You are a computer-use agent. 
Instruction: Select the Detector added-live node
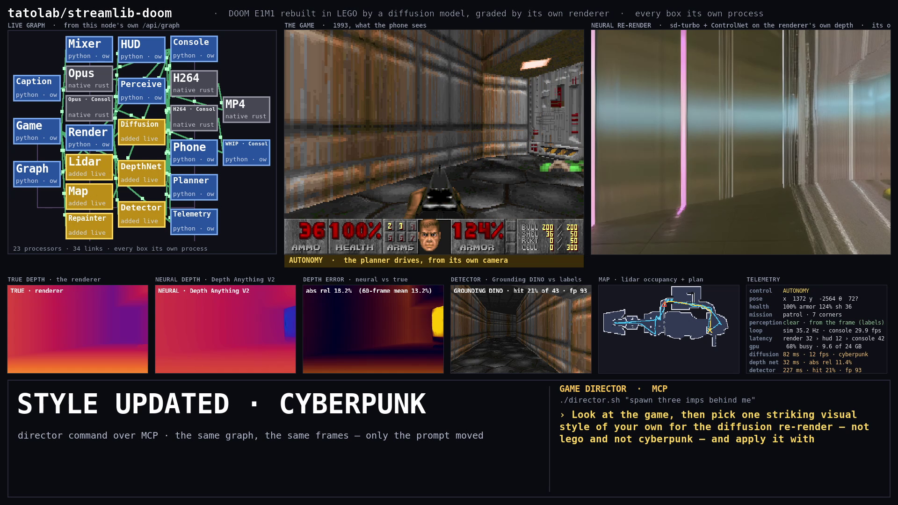pyautogui.click(x=141, y=214)
